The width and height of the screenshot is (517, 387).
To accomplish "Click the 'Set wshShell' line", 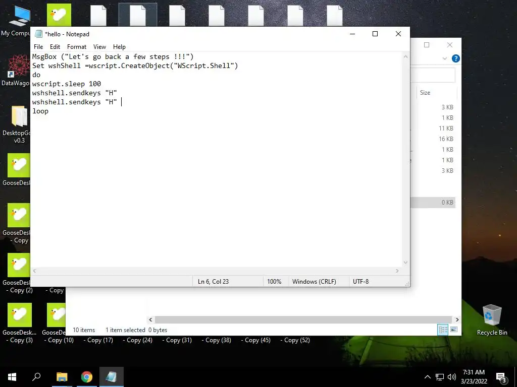I will (x=135, y=66).
